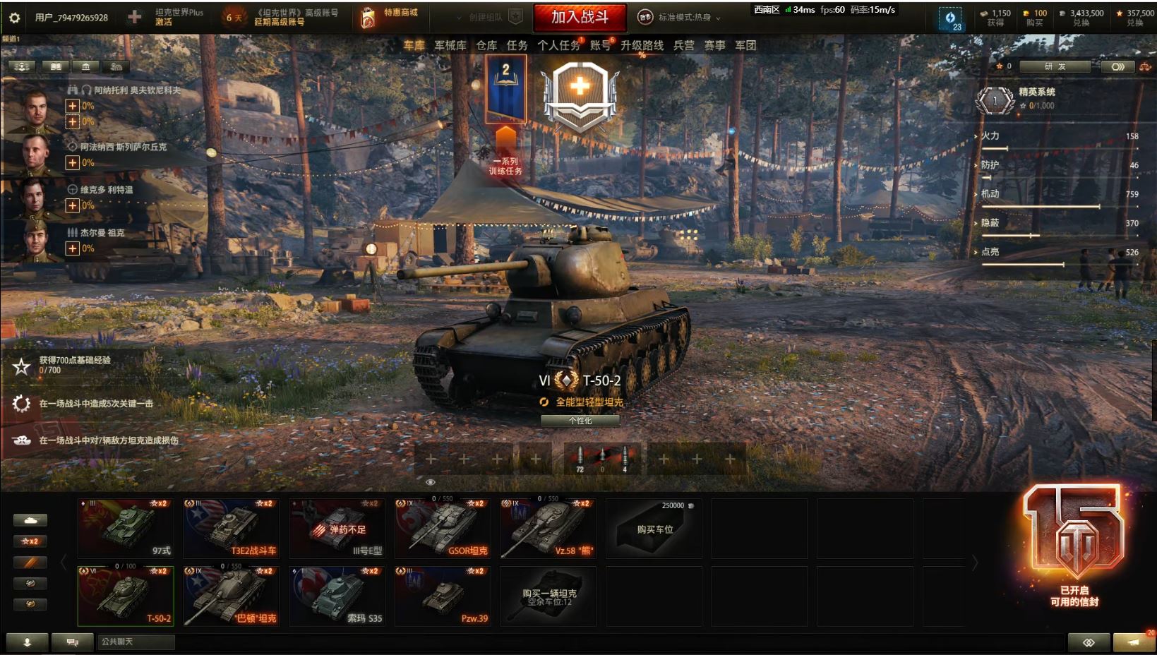
Task: Toggle the x2 bonus carousel filter
Action: click(x=30, y=541)
